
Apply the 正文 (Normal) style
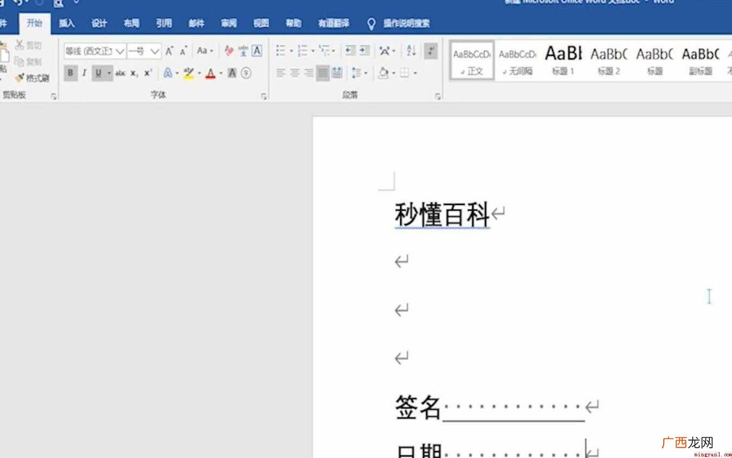(472, 61)
